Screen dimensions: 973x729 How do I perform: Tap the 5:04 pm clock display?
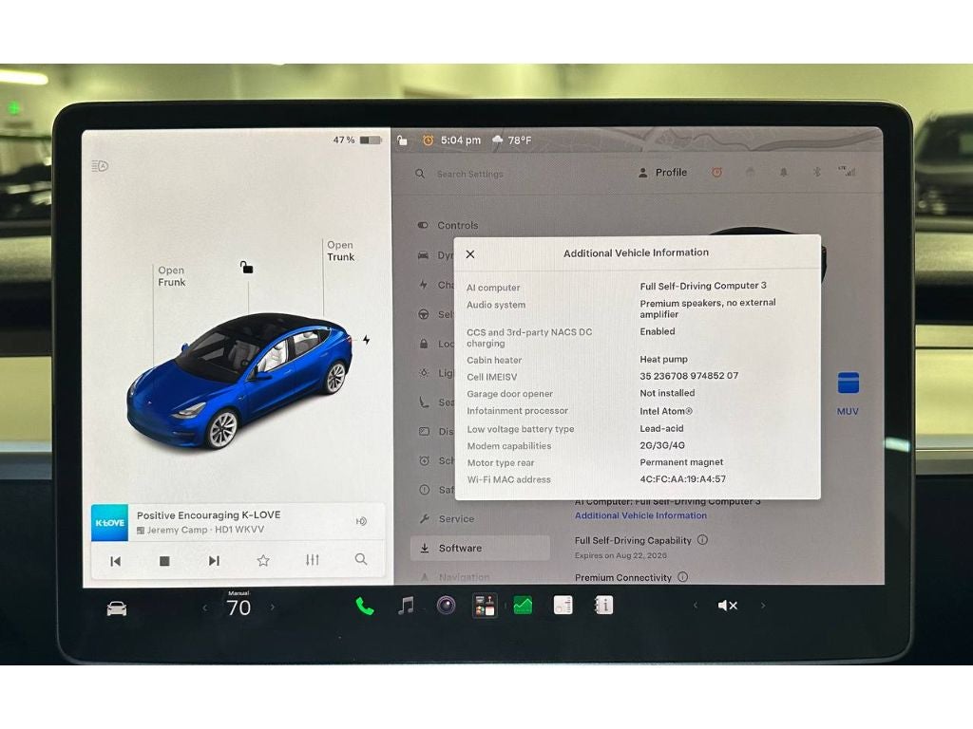(461, 140)
